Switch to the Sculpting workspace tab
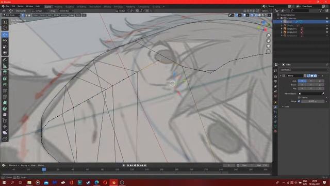 tap(70, 7)
